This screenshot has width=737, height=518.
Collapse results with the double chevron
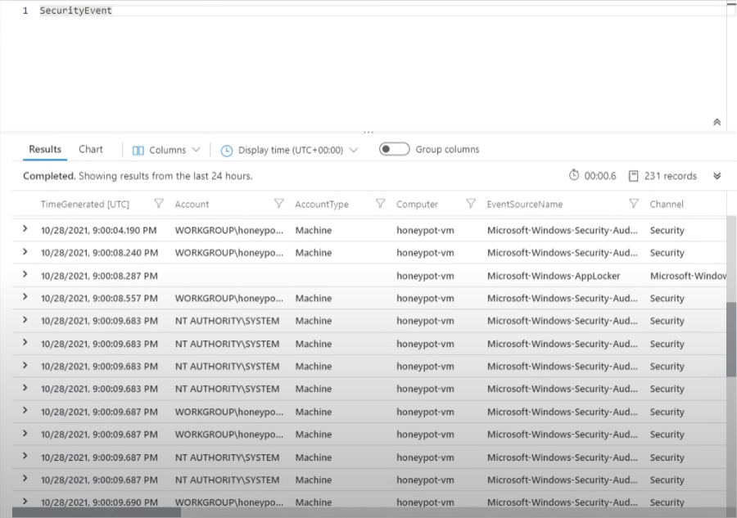716,175
